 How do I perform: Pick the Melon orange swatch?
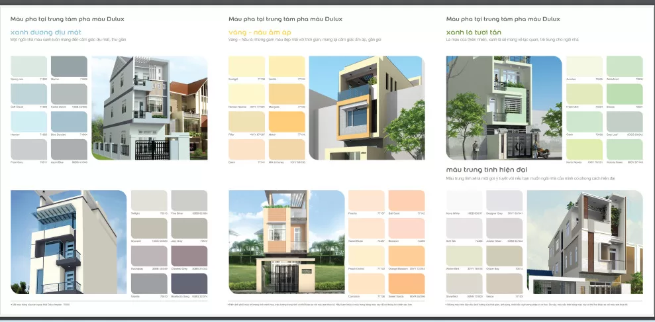click(x=287, y=121)
